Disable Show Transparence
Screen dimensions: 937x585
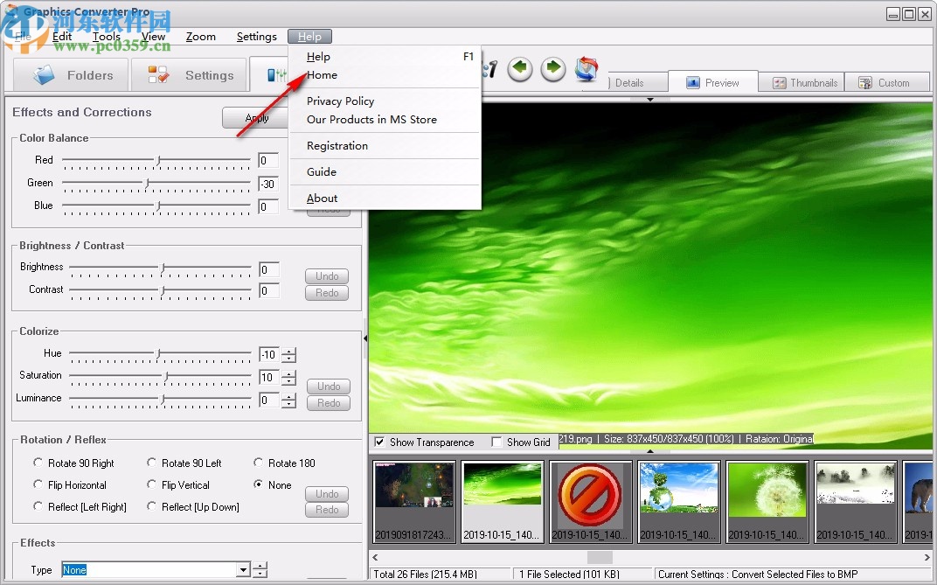tap(379, 442)
